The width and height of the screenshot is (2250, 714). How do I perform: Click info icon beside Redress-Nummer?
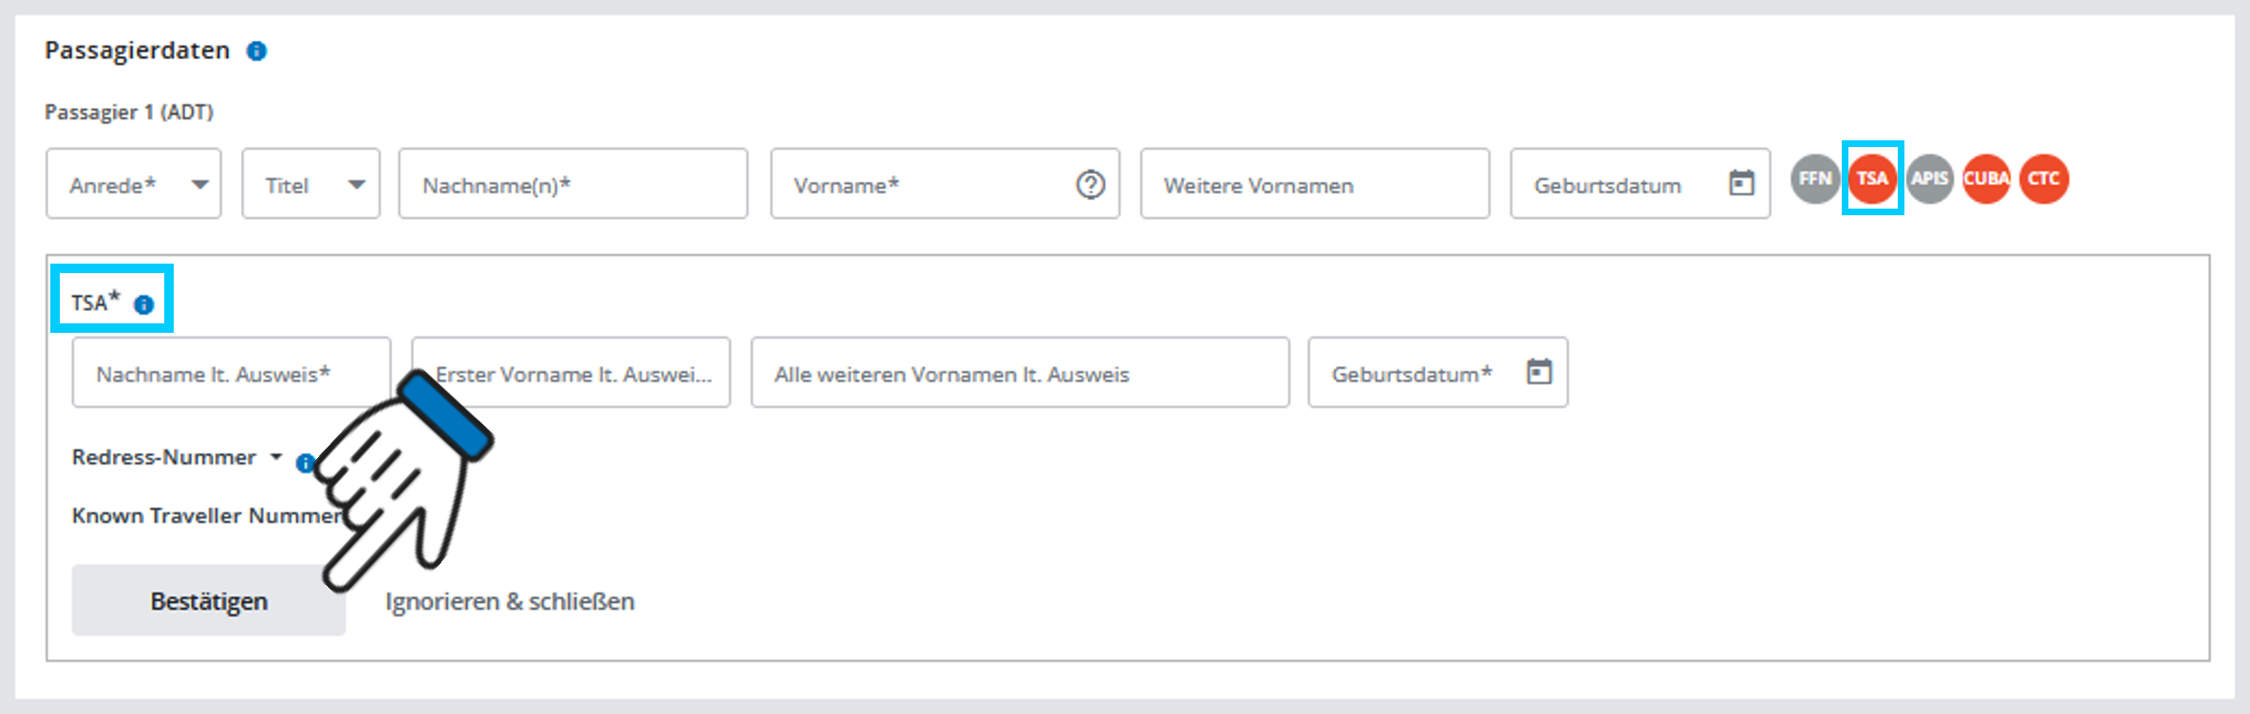304,463
